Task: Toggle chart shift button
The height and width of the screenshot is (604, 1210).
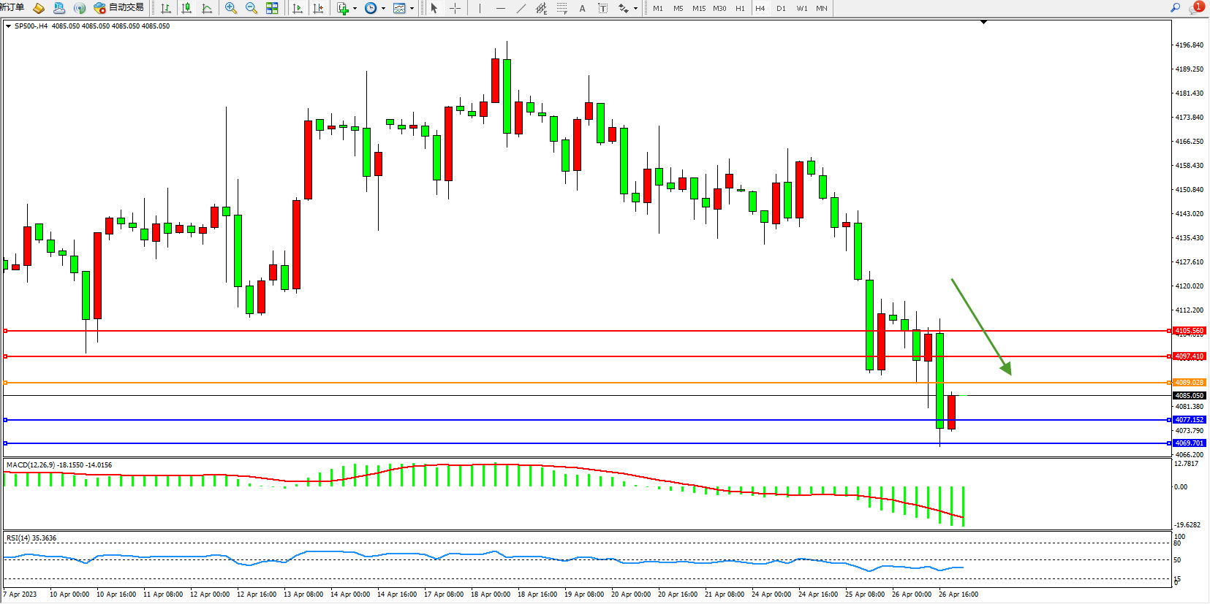Action: point(318,8)
